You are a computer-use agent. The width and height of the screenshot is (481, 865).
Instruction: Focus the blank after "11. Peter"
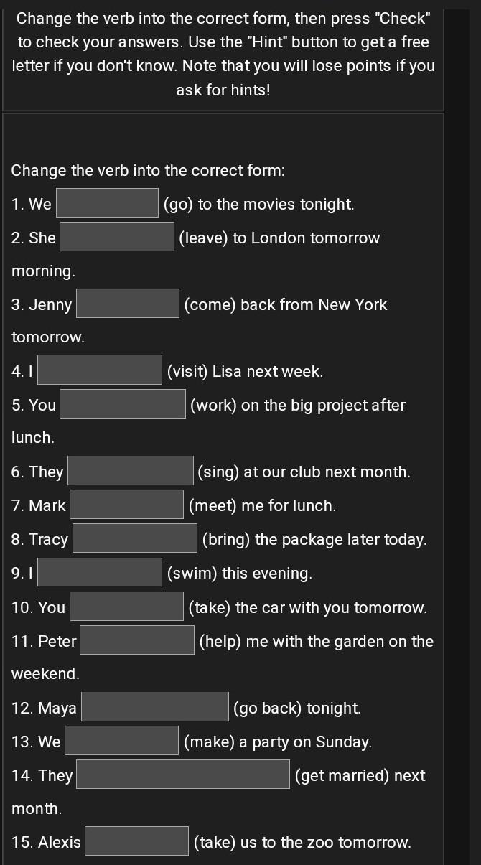[x=137, y=640]
